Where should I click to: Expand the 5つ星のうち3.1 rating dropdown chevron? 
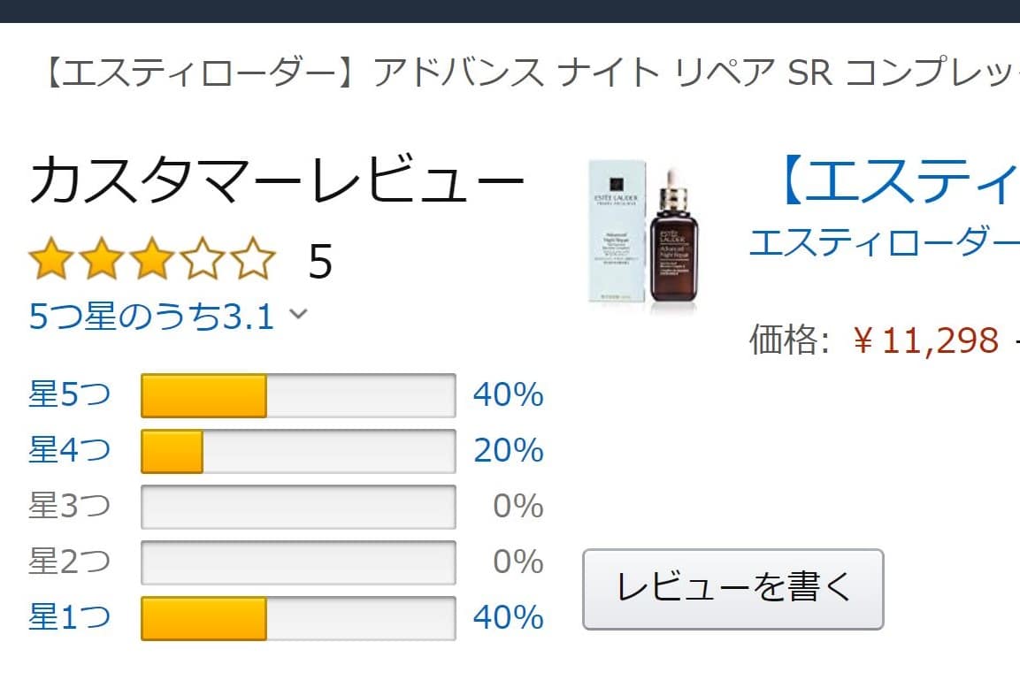coord(299,314)
